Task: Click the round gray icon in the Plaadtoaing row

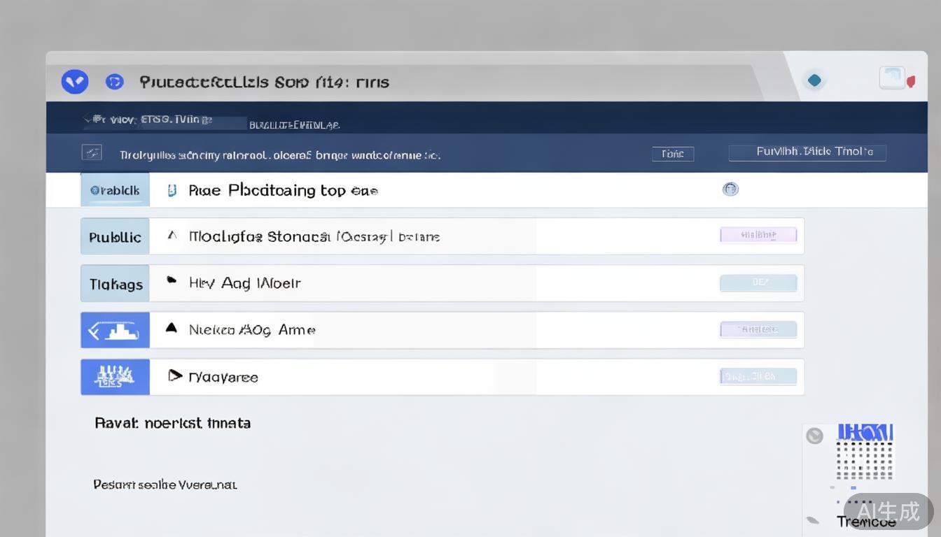Action: click(x=730, y=189)
